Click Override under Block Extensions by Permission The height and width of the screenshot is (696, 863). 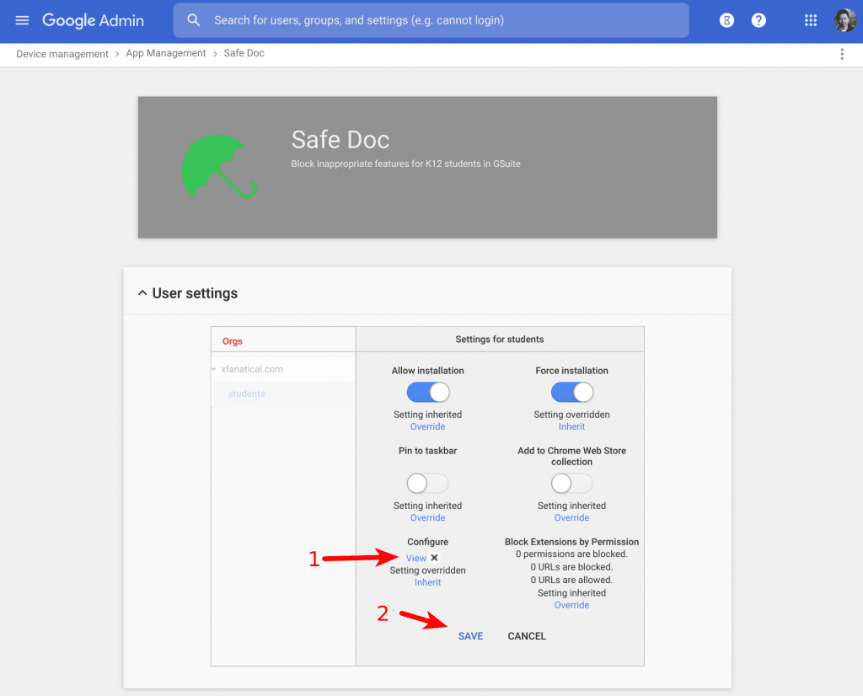pos(572,605)
